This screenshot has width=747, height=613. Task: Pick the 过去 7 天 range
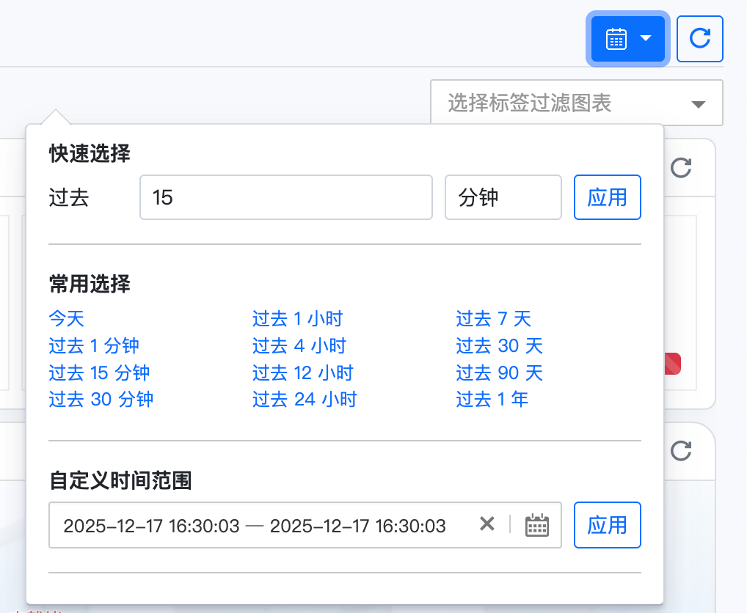[x=493, y=318]
